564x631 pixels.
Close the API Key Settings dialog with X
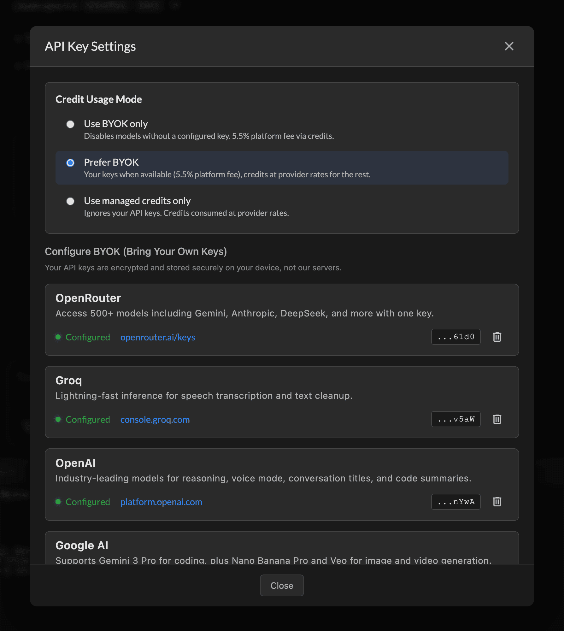pos(509,46)
